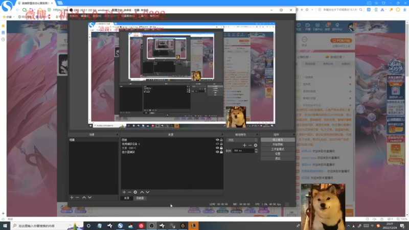Enable 工作室模式 studio mode

pyautogui.click(x=278, y=149)
